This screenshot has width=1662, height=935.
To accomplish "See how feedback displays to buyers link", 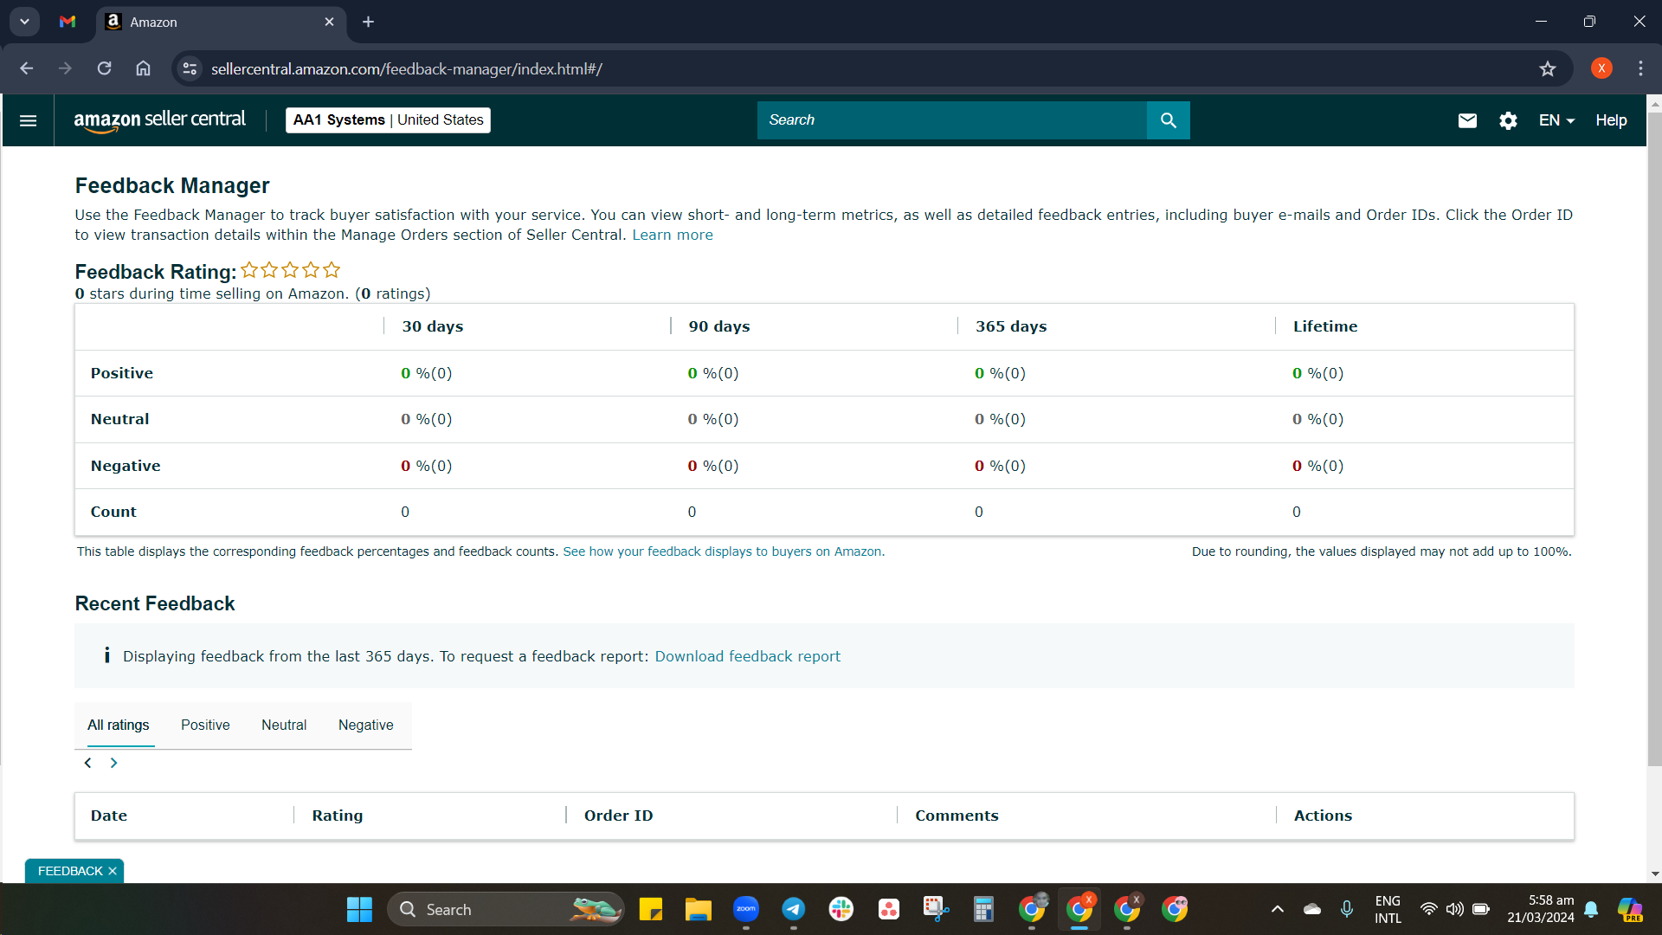I will pos(724,551).
